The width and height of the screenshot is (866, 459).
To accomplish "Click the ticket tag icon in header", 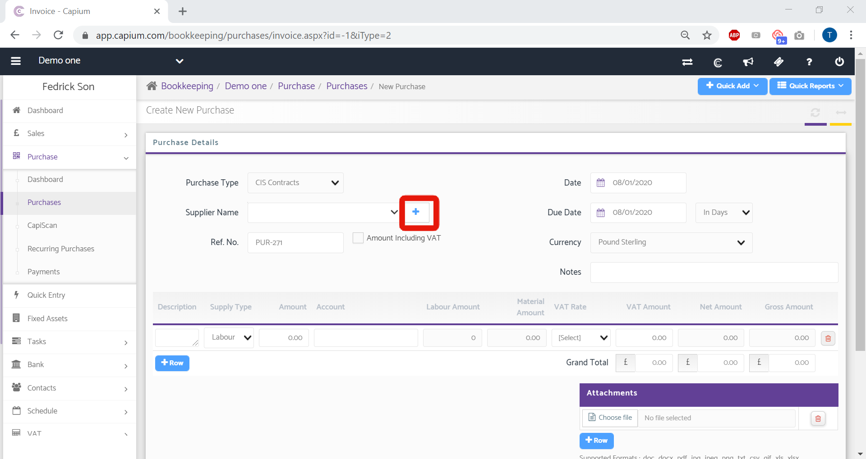I will (x=779, y=62).
